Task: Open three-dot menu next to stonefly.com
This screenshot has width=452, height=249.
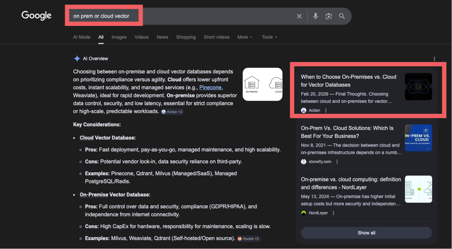Action: tap(337, 162)
